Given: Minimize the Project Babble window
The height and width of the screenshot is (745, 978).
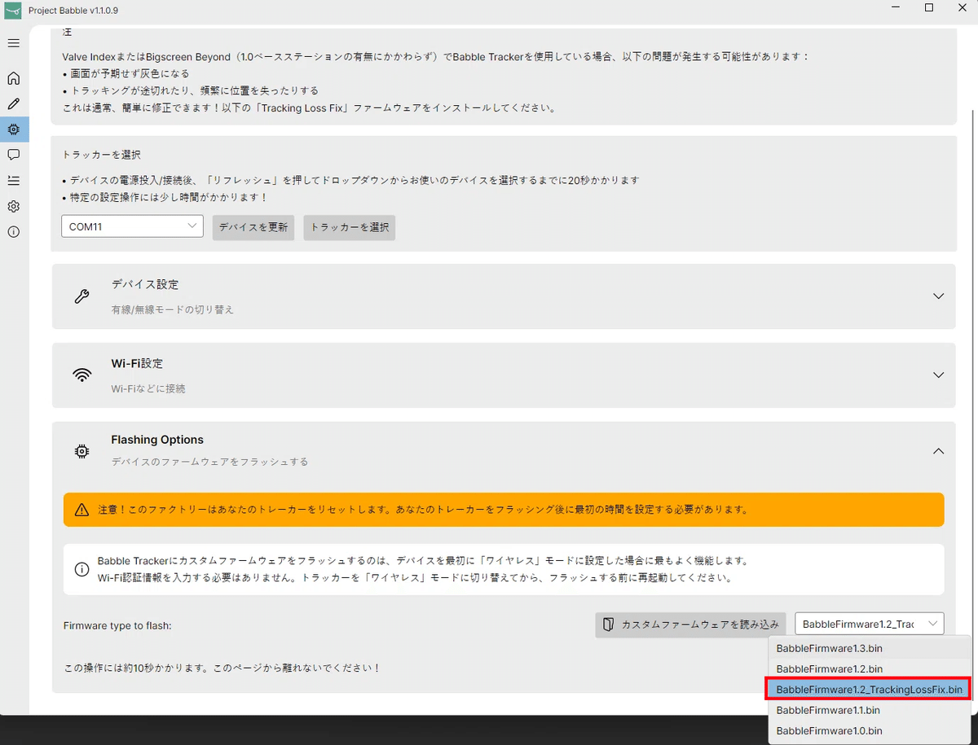Looking at the screenshot, I should tap(895, 8).
